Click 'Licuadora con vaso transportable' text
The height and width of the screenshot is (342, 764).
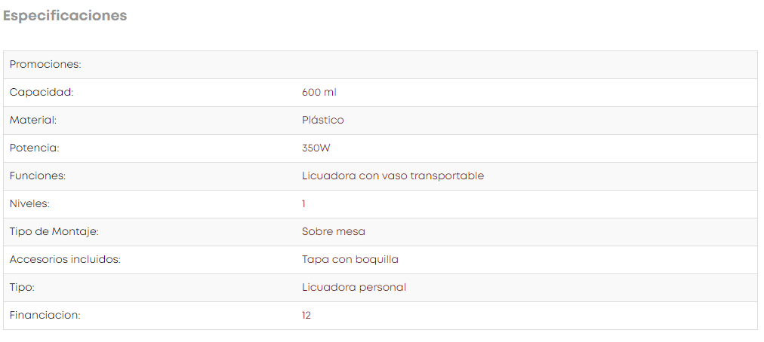click(393, 176)
